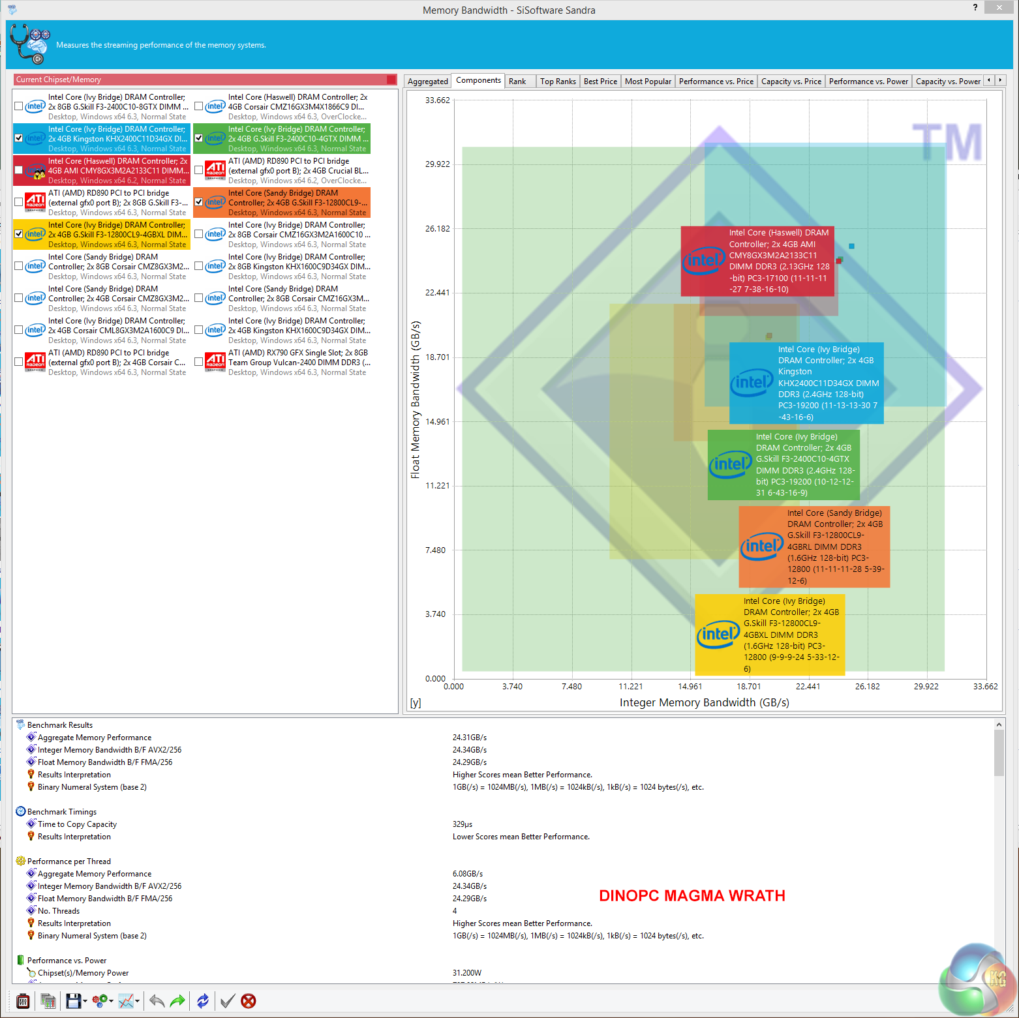Open the Performance vs. Power tab
The height and width of the screenshot is (1018, 1019).
point(868,82)
